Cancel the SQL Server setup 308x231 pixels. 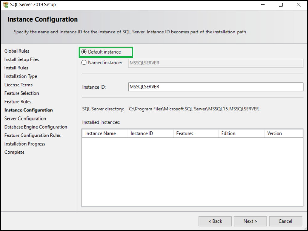click(x=286, y=221)
